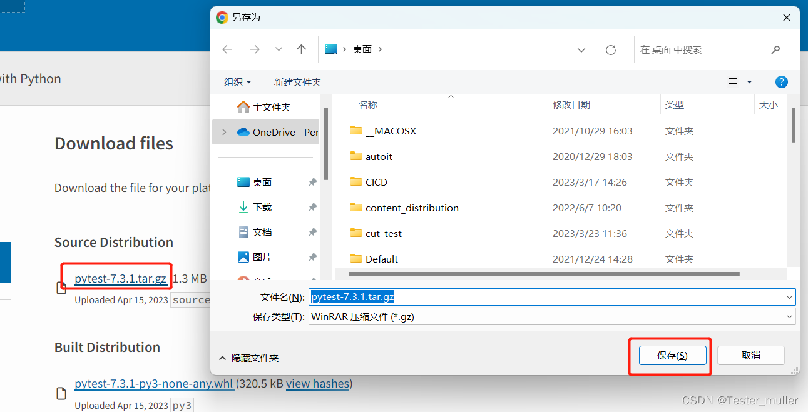The height and width of the screenshot is (412, 808).
Task: Click view hashes link for whl
Action: 317,383
